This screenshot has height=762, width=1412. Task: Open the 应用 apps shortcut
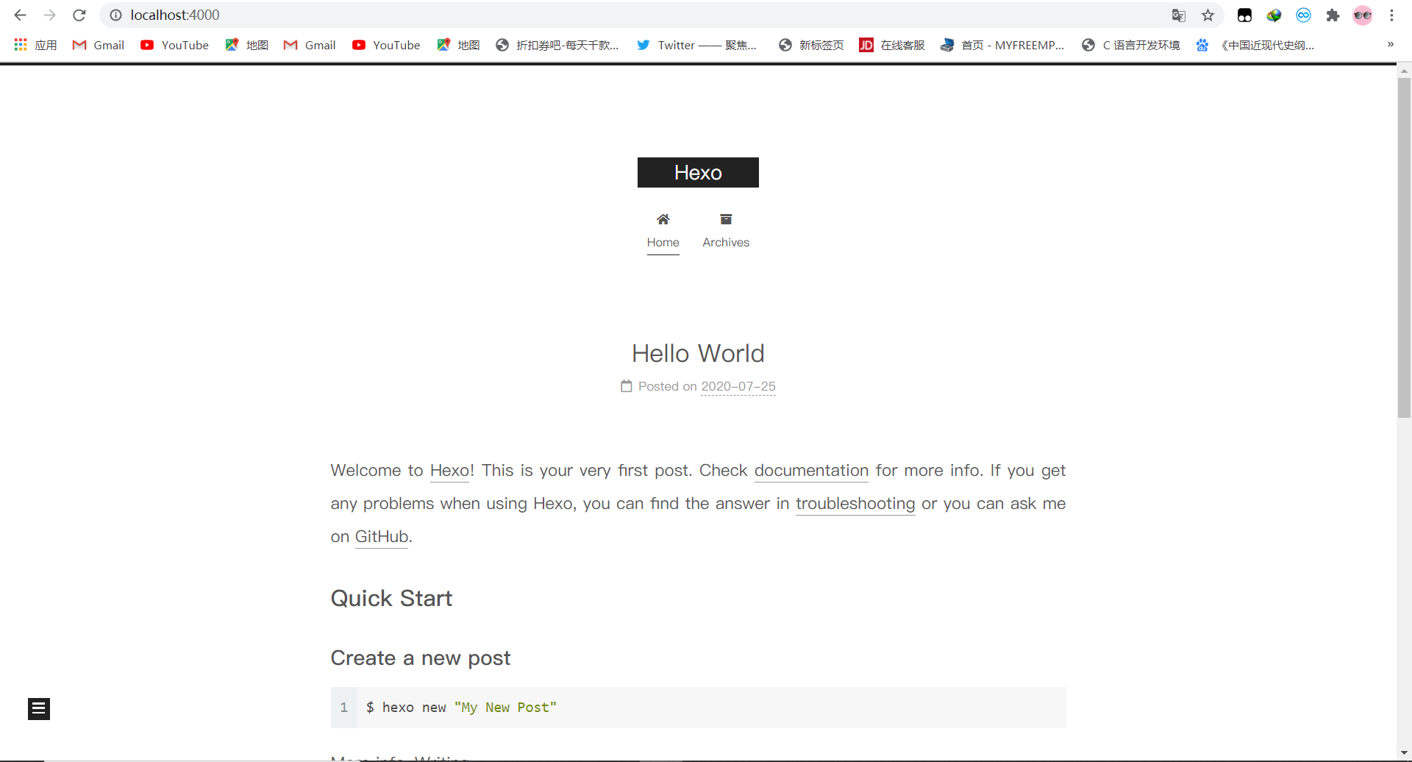(35, 45)
